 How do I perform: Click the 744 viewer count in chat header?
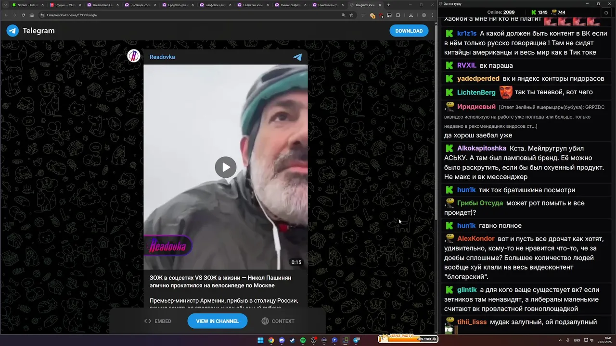[558, 12]
